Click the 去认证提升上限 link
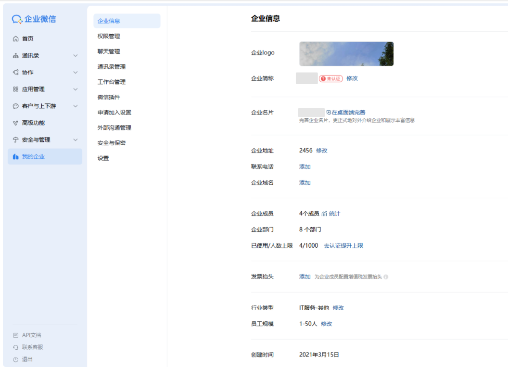Screen dimensions: 508x380 click(343, 246)
